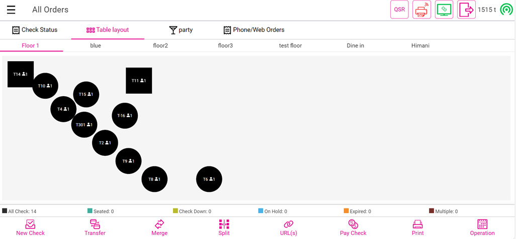Select the Himani floor tab
This screenshot has width=516, height=239.
click(420, 46)
